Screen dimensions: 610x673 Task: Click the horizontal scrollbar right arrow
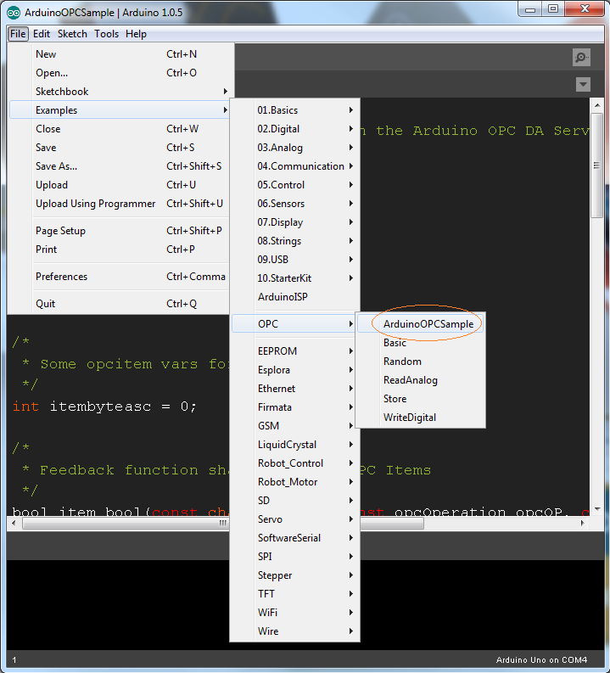pyautogui.click(x=583, y=523)
